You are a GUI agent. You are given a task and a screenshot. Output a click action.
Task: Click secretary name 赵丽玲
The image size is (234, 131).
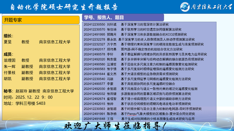click(21, 91)
